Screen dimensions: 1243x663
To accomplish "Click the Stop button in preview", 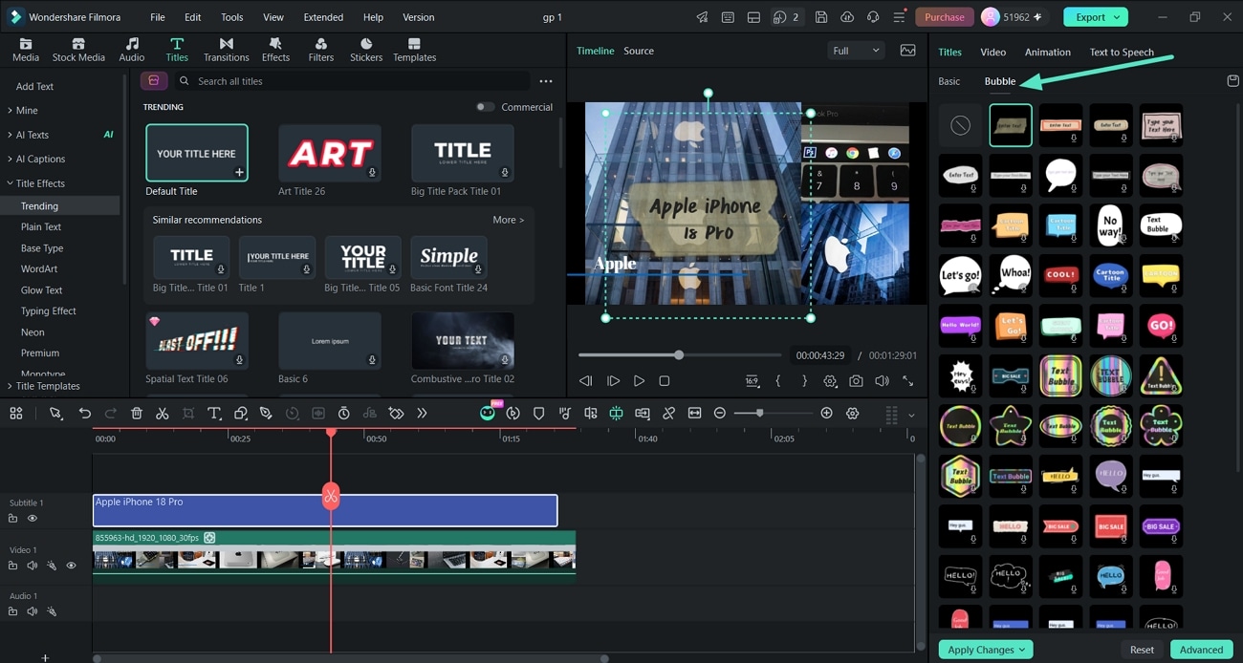I will (665, 381).
